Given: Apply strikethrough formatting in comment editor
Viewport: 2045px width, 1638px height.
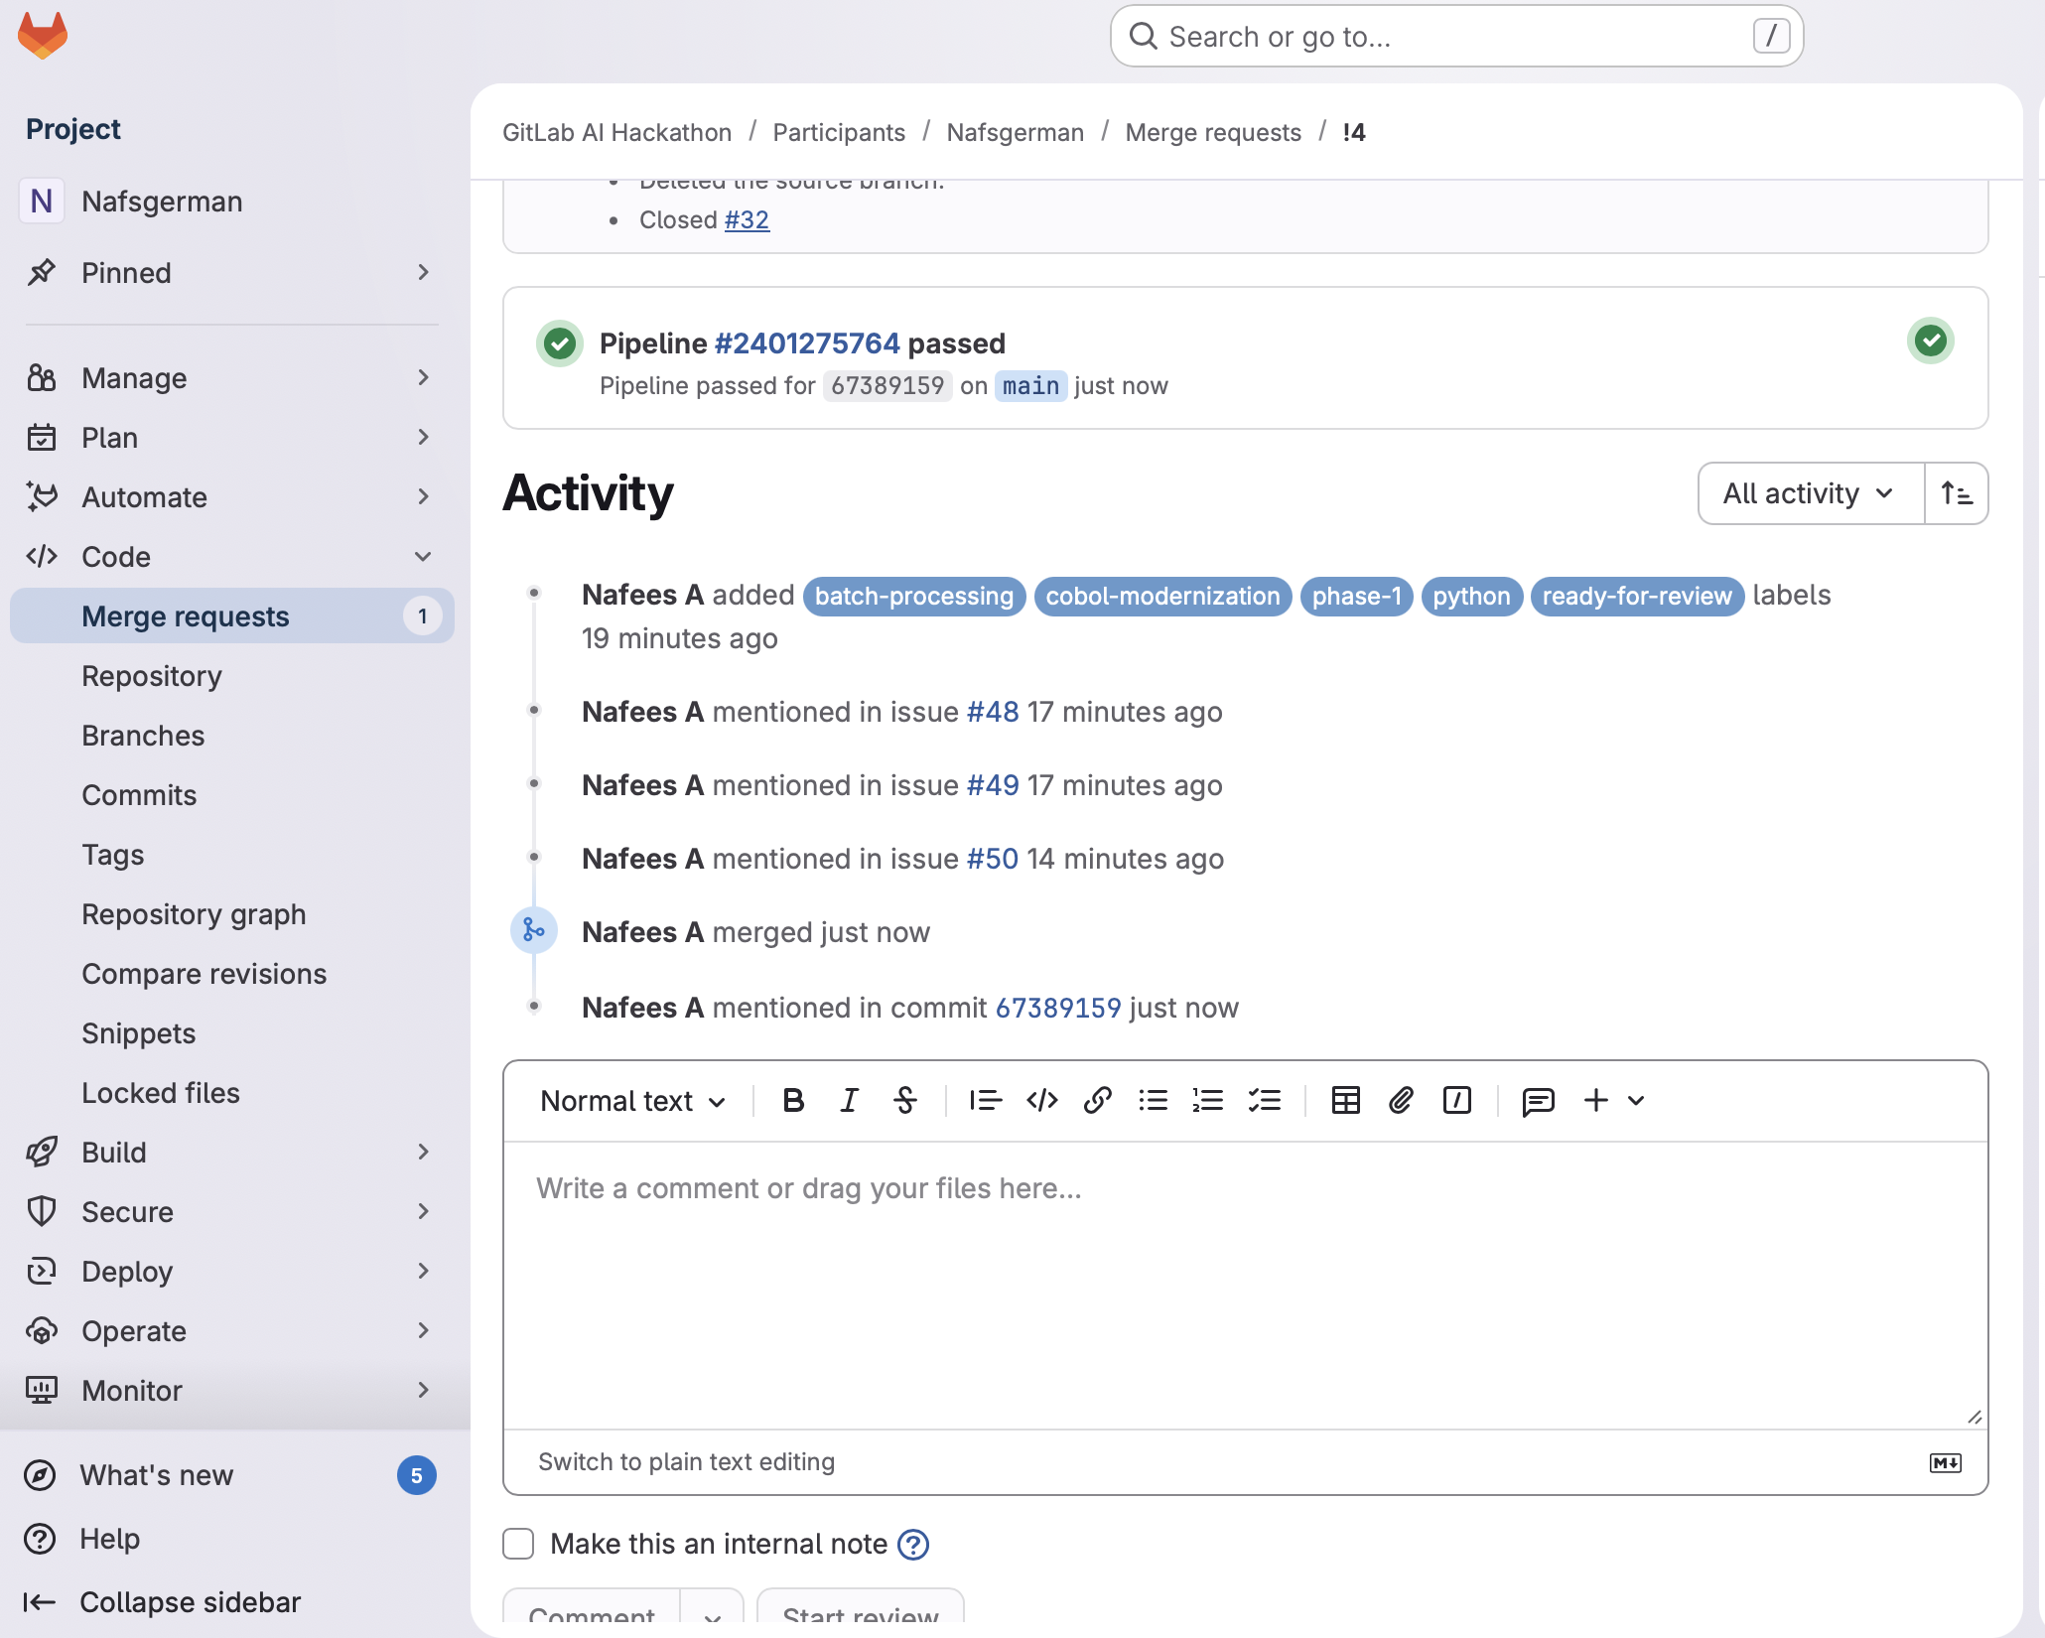Looking at the screenshot, I should pos(904,1100).
